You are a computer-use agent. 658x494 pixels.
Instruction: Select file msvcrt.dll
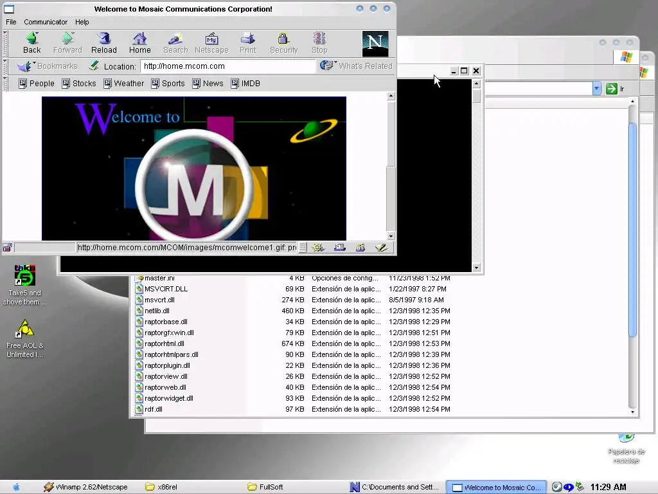coord(159,300)
